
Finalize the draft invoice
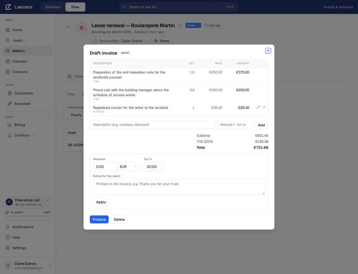pyautogui.click(x=99, y=219)
